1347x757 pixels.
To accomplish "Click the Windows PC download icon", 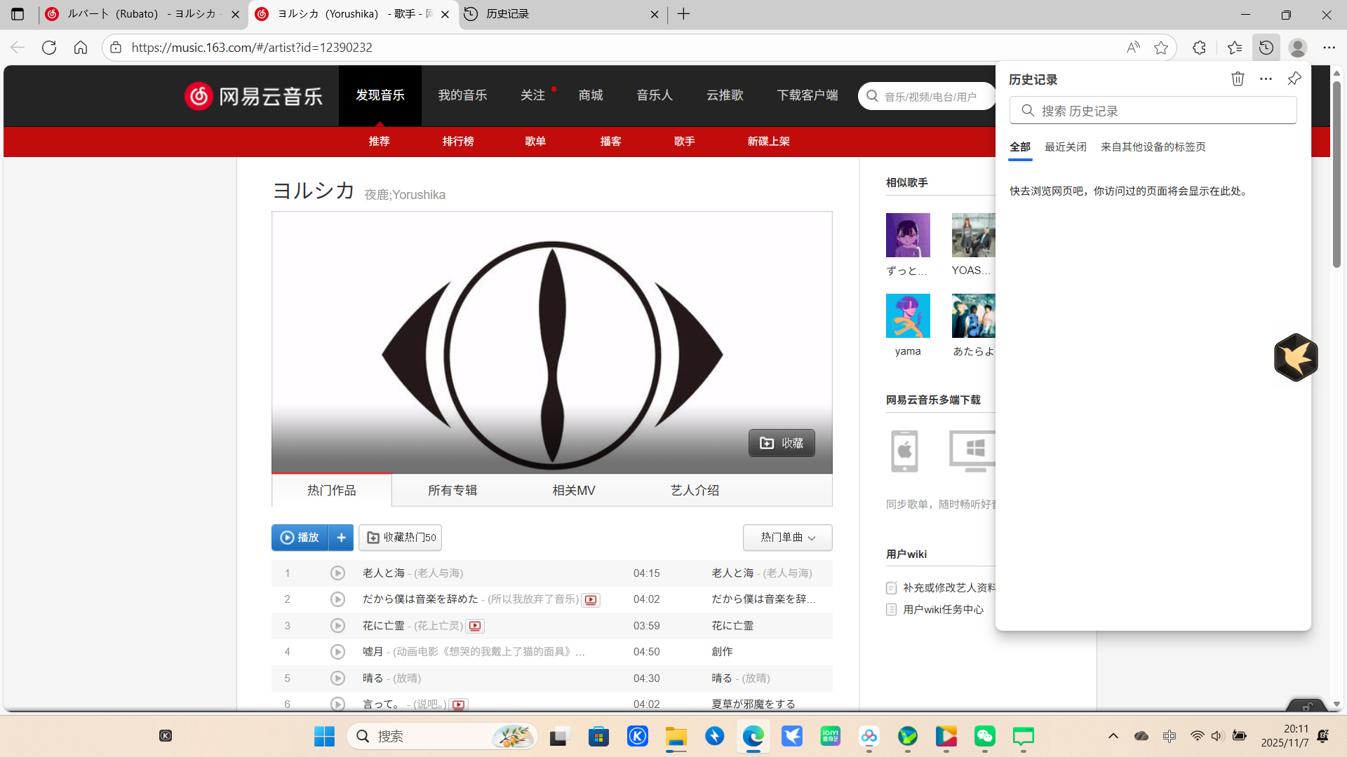I will (x=972, y=451).
